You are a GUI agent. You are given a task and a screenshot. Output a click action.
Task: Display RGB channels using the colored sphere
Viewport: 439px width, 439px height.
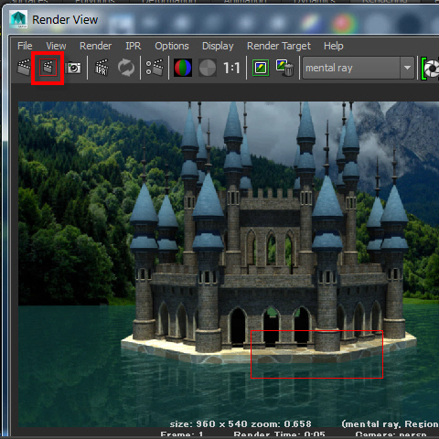[183, 68]
